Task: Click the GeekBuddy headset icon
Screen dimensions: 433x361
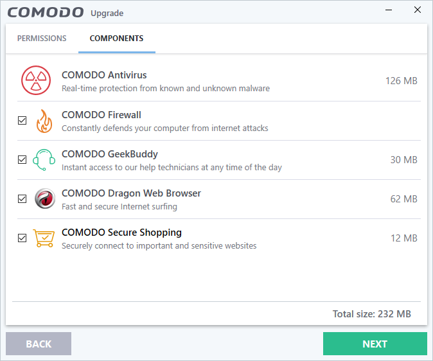Action: click(x=44, y=160)
